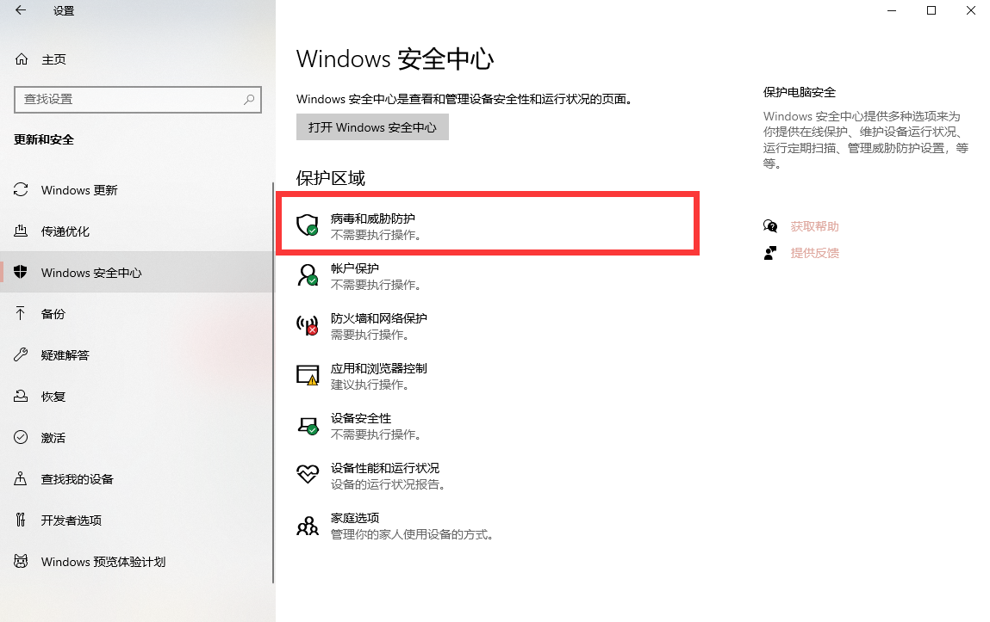
Task: Select Windows 更新 in the sidebar
Action: [x=136, y=189]
